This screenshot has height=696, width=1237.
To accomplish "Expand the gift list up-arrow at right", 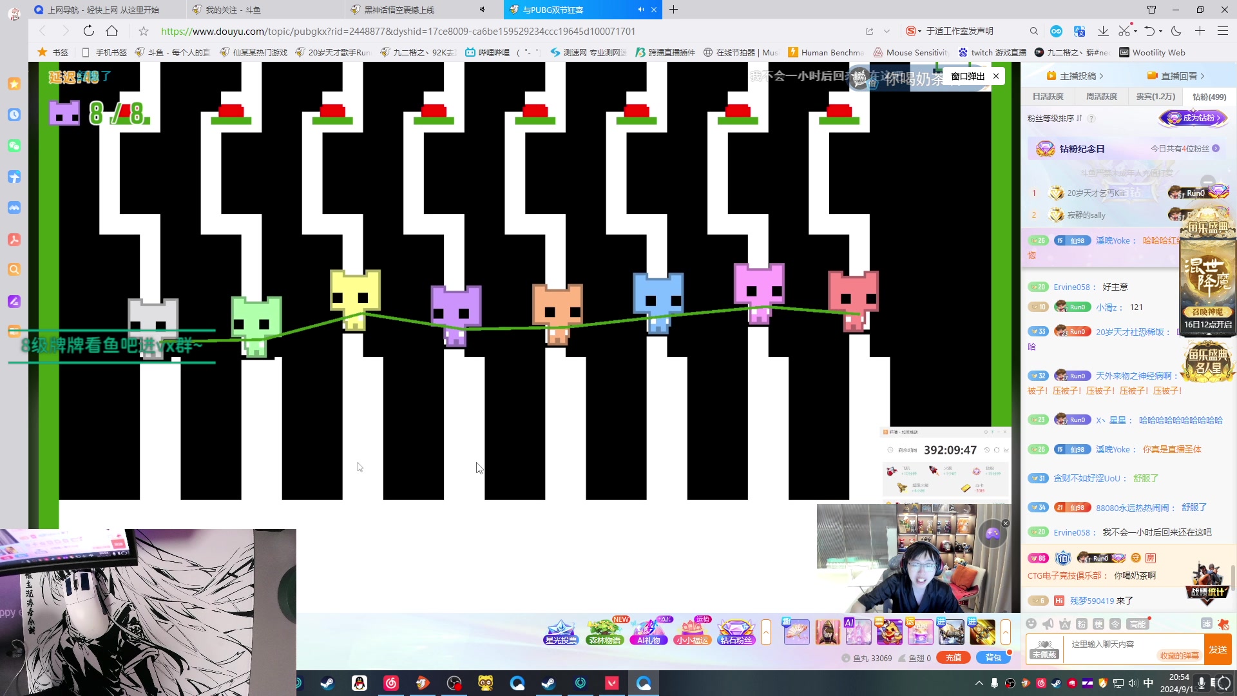I will 1005,632.
